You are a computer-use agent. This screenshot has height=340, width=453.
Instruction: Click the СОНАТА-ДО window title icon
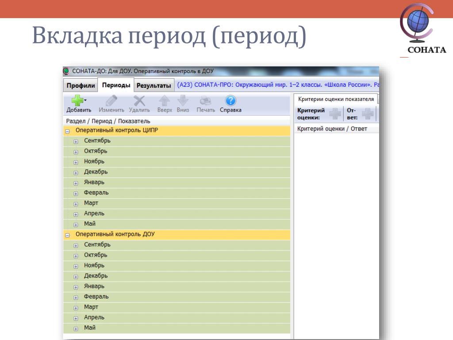point(66,71)
